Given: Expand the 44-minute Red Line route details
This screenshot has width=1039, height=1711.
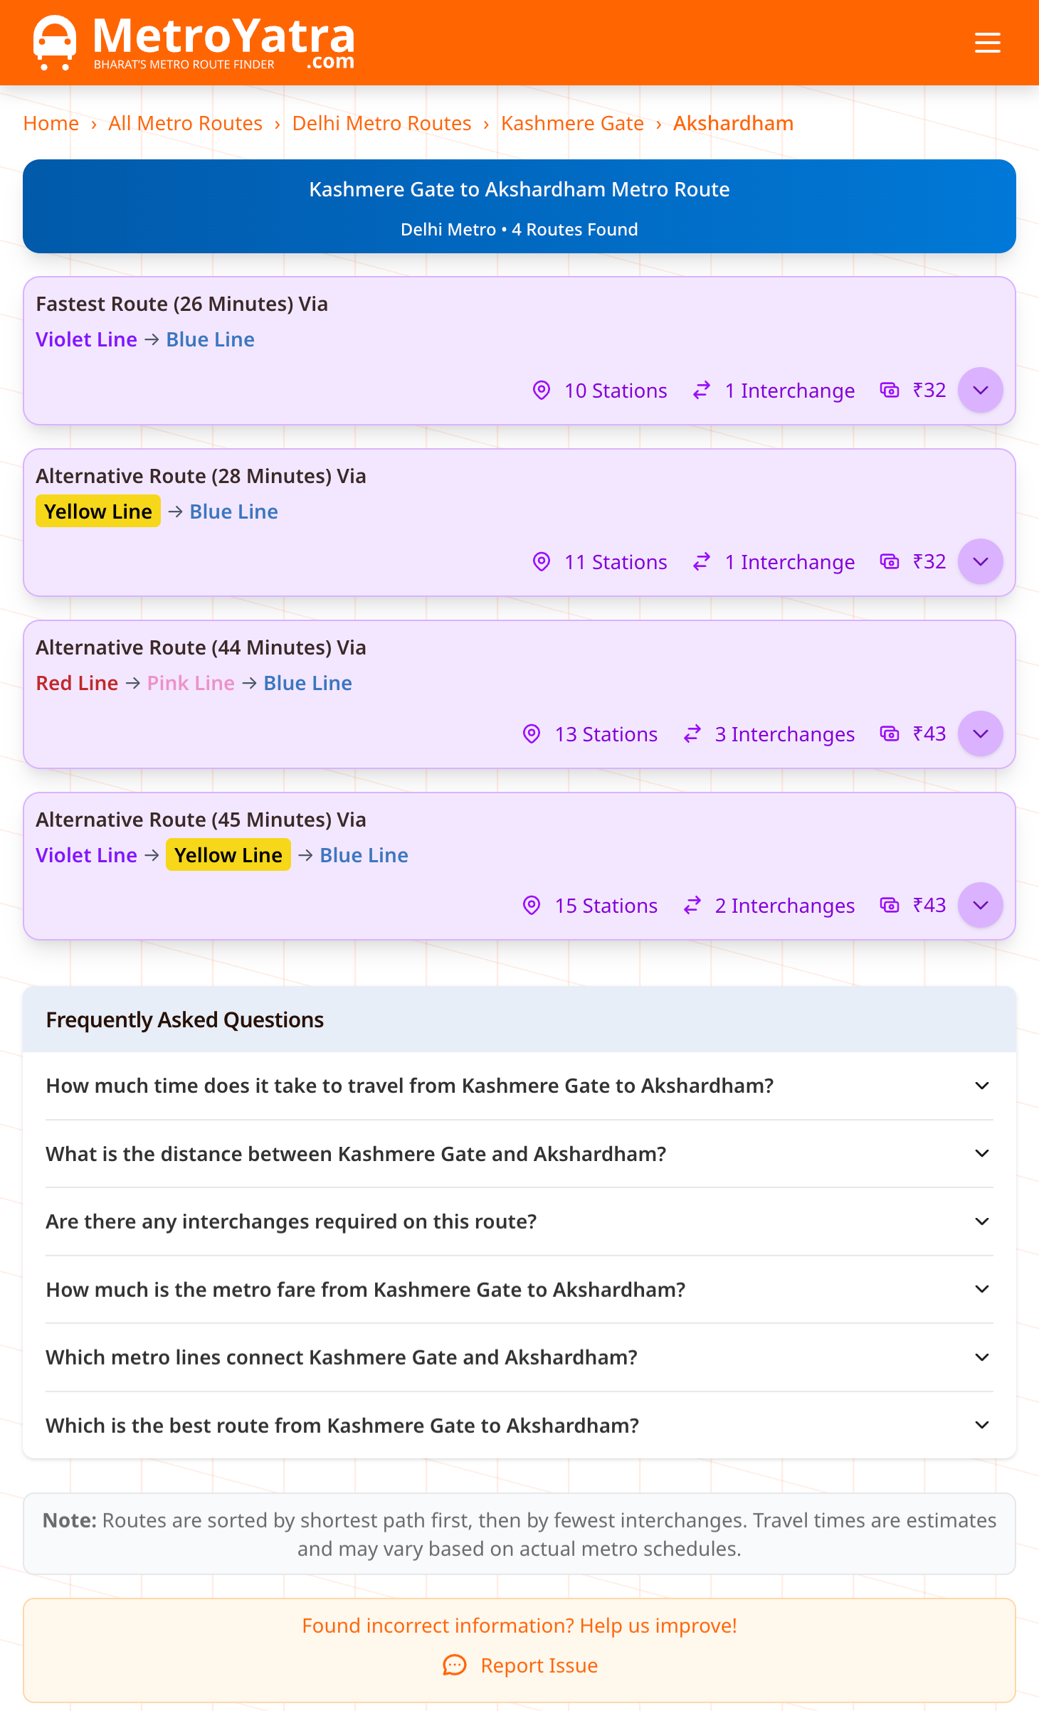Looking at the screenshot, I should click(980, 733).
